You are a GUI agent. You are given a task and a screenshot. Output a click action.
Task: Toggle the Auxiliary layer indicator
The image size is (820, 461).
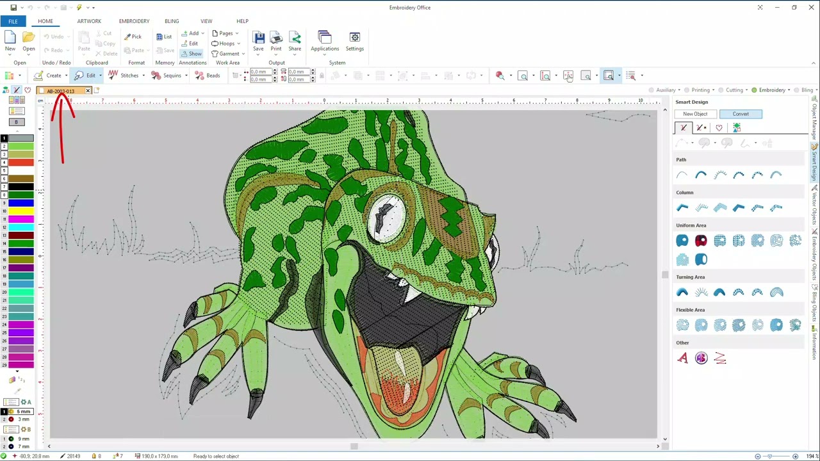click(x=651, y=90)
